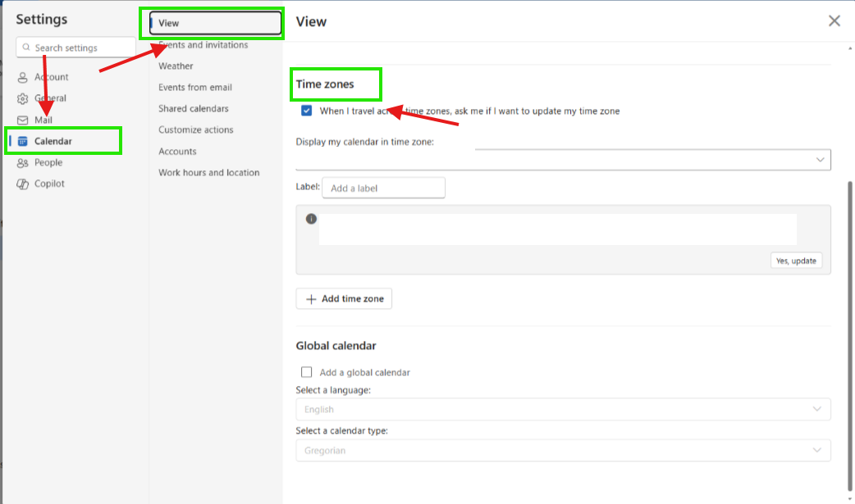The width and height of the screenshot is (855, 504).
Task: Open the Display my calendar time zone dropdown
Action: coord(563,160)
